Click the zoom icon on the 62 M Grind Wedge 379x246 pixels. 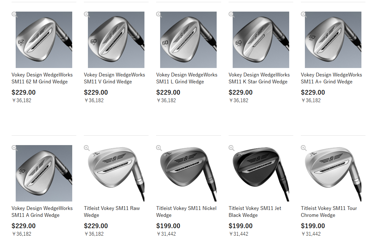[14, 14]
